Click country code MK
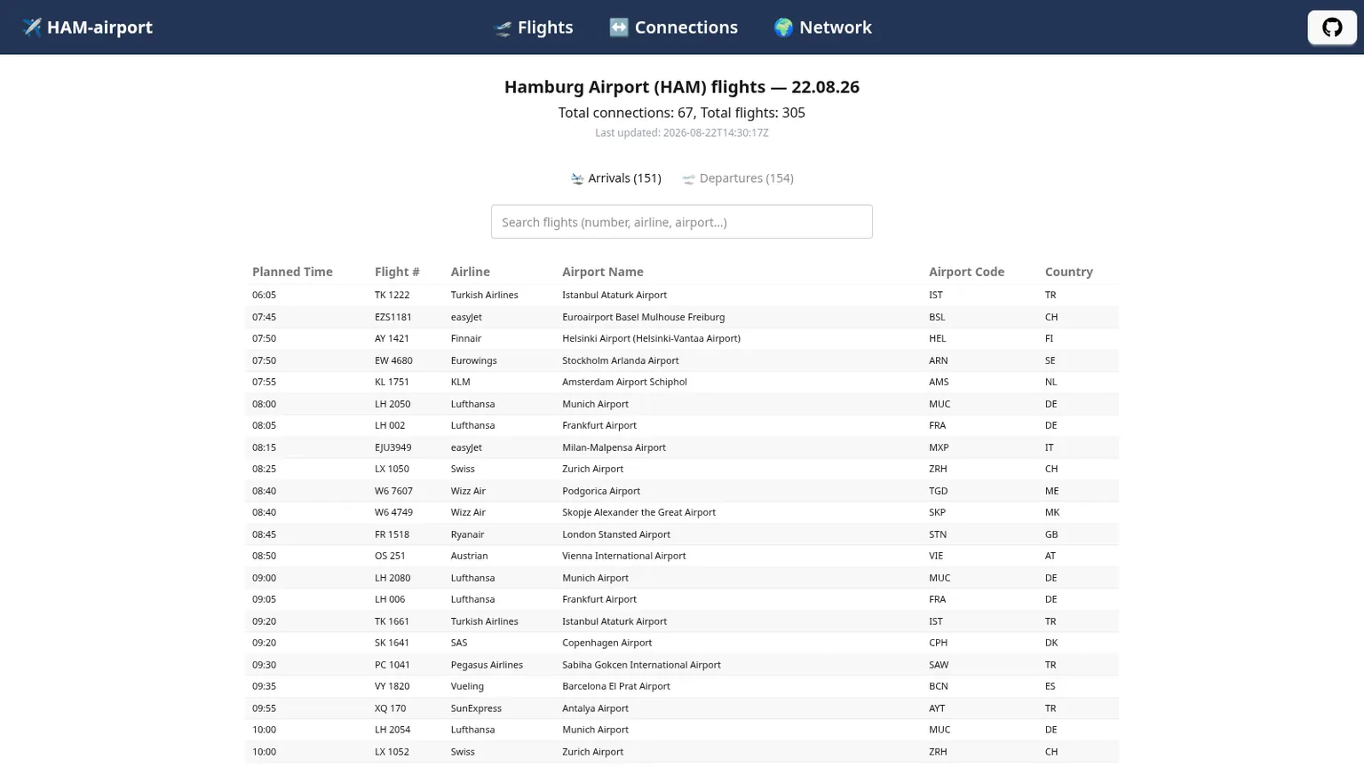Screen dimensions: 1364x767 [x=1051, y=512]
